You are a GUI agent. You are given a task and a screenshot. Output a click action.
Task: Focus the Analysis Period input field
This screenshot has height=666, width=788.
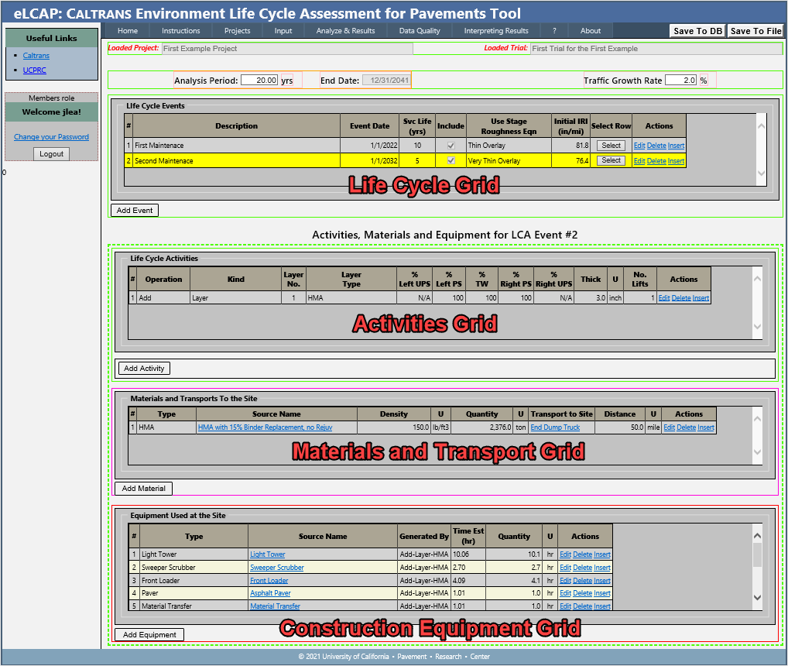(x=259, y=81)
